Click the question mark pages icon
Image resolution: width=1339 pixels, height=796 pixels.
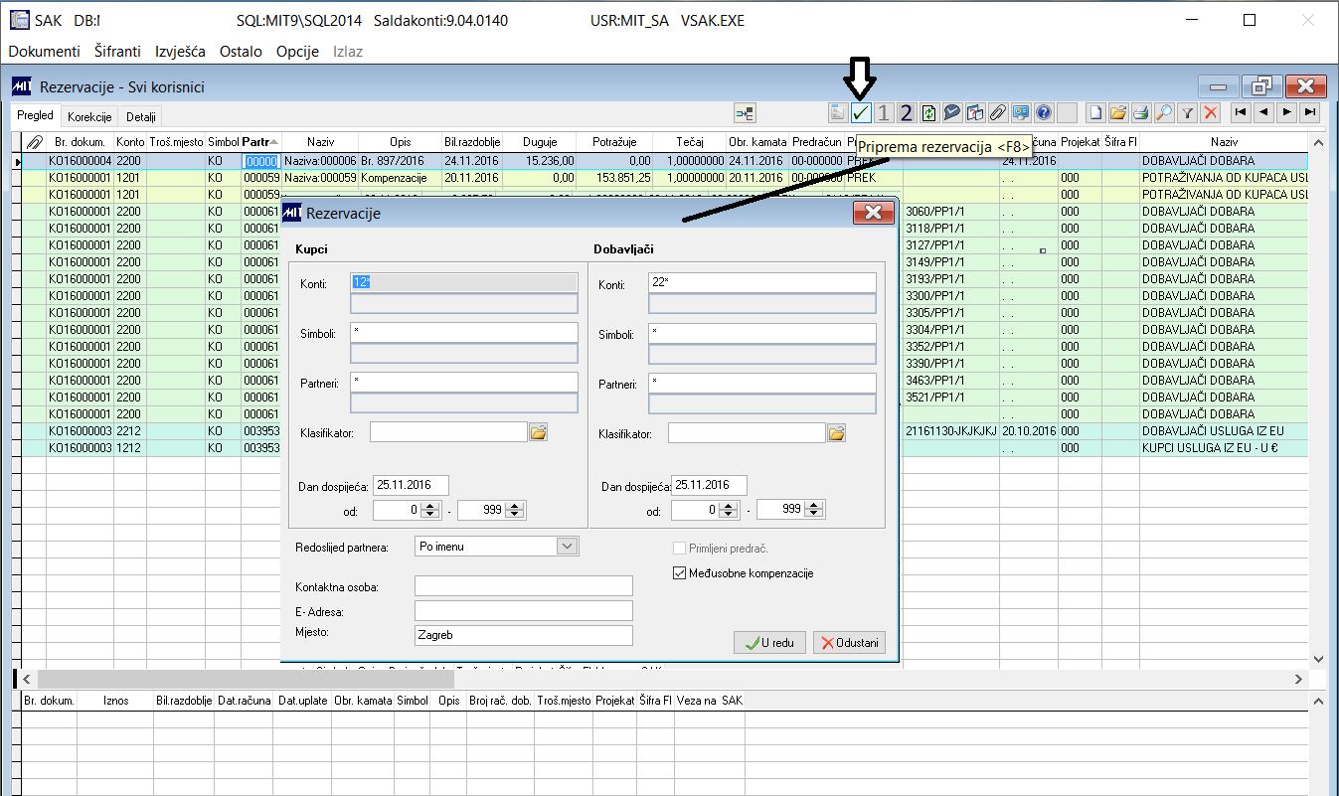point(974,112)
